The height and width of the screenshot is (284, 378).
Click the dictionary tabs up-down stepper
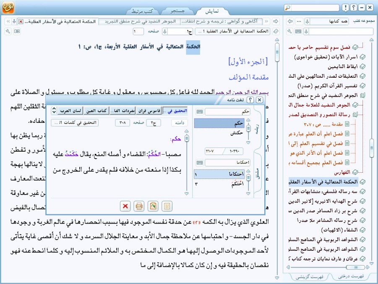coord(54,110)
